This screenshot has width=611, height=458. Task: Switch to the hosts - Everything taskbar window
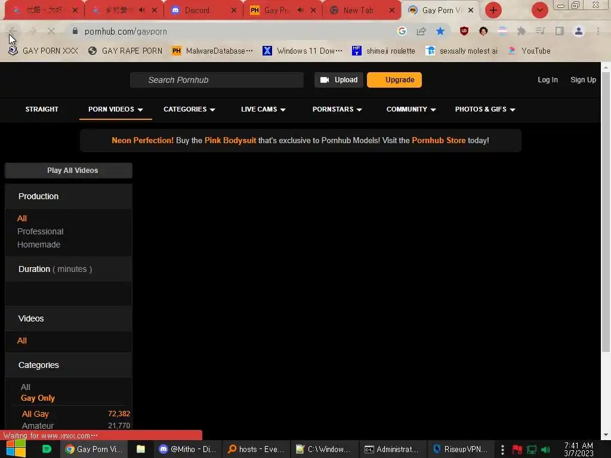click(257, 450)
